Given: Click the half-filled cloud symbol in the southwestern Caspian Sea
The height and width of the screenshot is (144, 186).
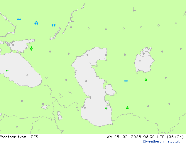Looking at the screenshot, I should click(85, 108).
